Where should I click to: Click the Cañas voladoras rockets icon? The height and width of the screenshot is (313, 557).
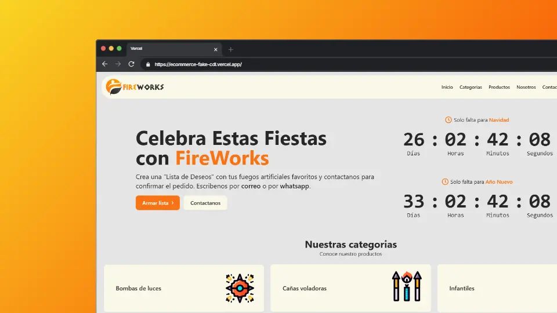[x=407, y=286]
